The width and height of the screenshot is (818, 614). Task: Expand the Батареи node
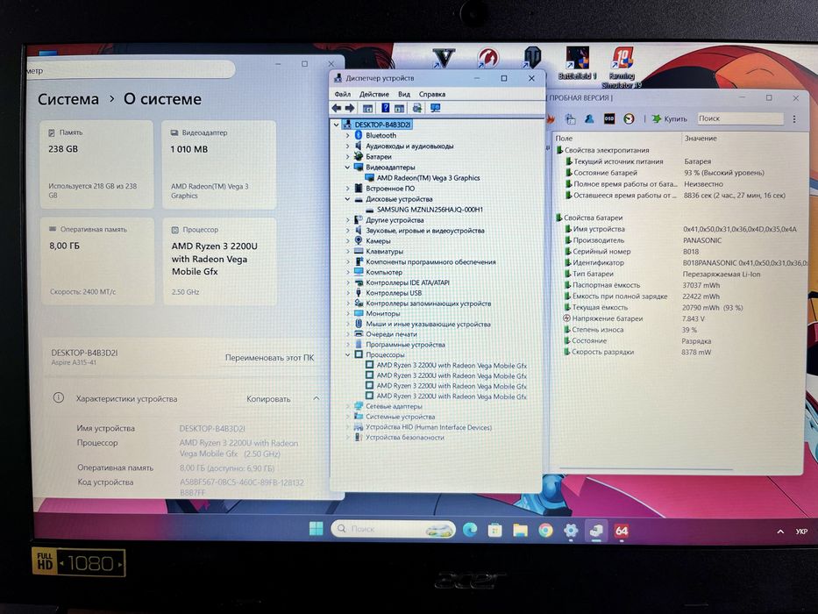347,156
